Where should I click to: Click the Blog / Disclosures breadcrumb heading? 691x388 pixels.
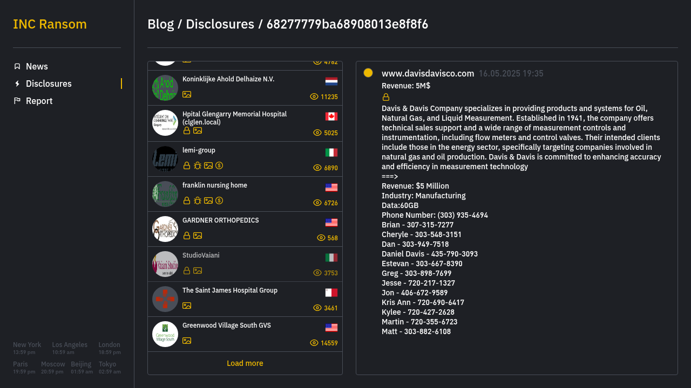288,24
